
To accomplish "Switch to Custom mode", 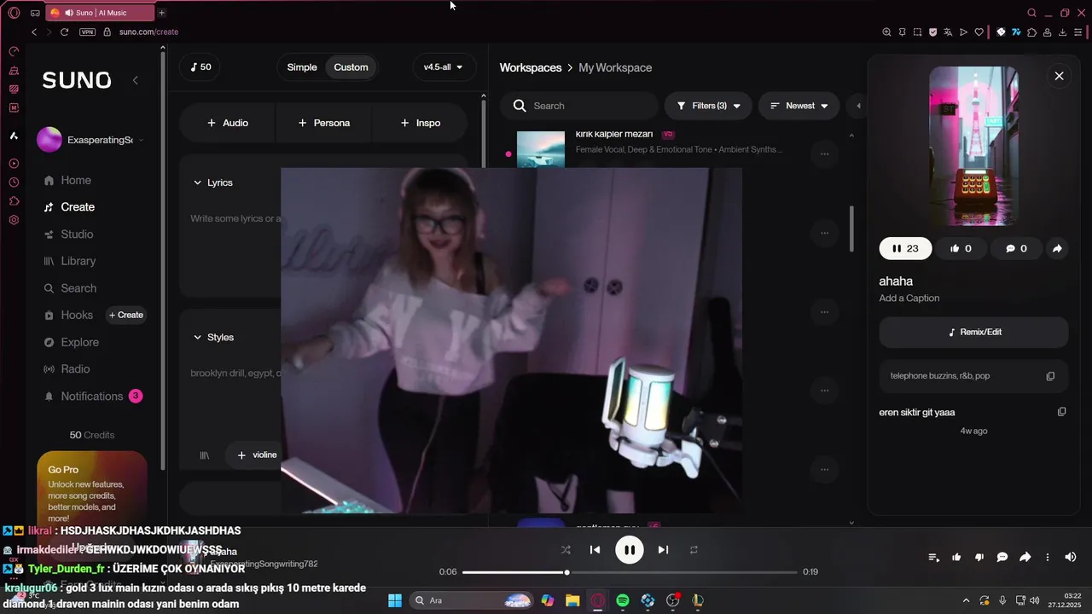I will click(x=351, y=67).
